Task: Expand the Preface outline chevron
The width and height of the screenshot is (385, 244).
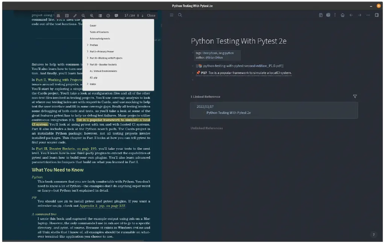Action: tap(87, 45)
